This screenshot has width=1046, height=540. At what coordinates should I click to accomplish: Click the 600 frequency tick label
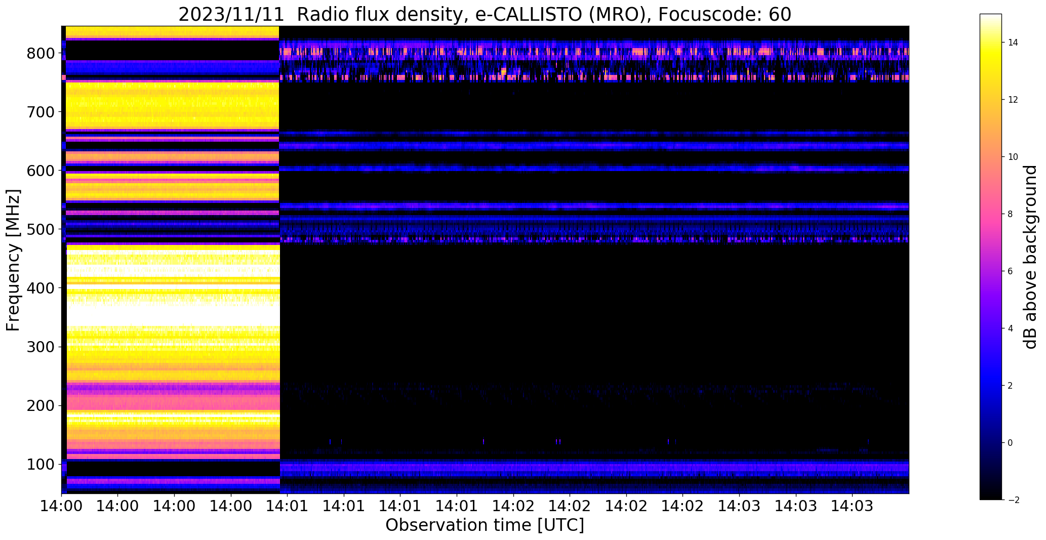41,171
